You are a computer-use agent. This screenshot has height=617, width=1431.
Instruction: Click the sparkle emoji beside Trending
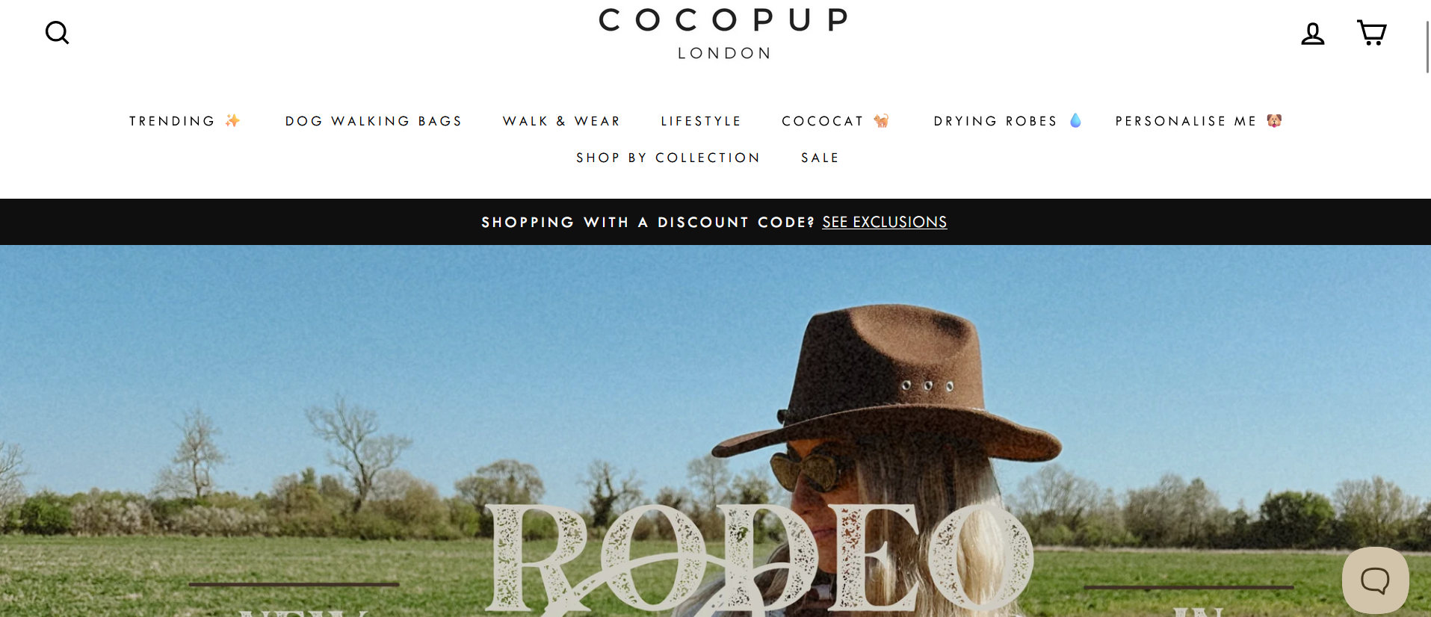coord(233,121)
